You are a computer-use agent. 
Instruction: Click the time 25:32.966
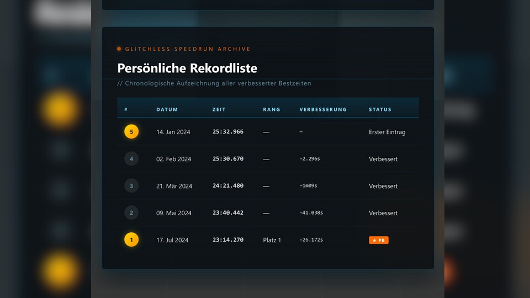[228, 132]
